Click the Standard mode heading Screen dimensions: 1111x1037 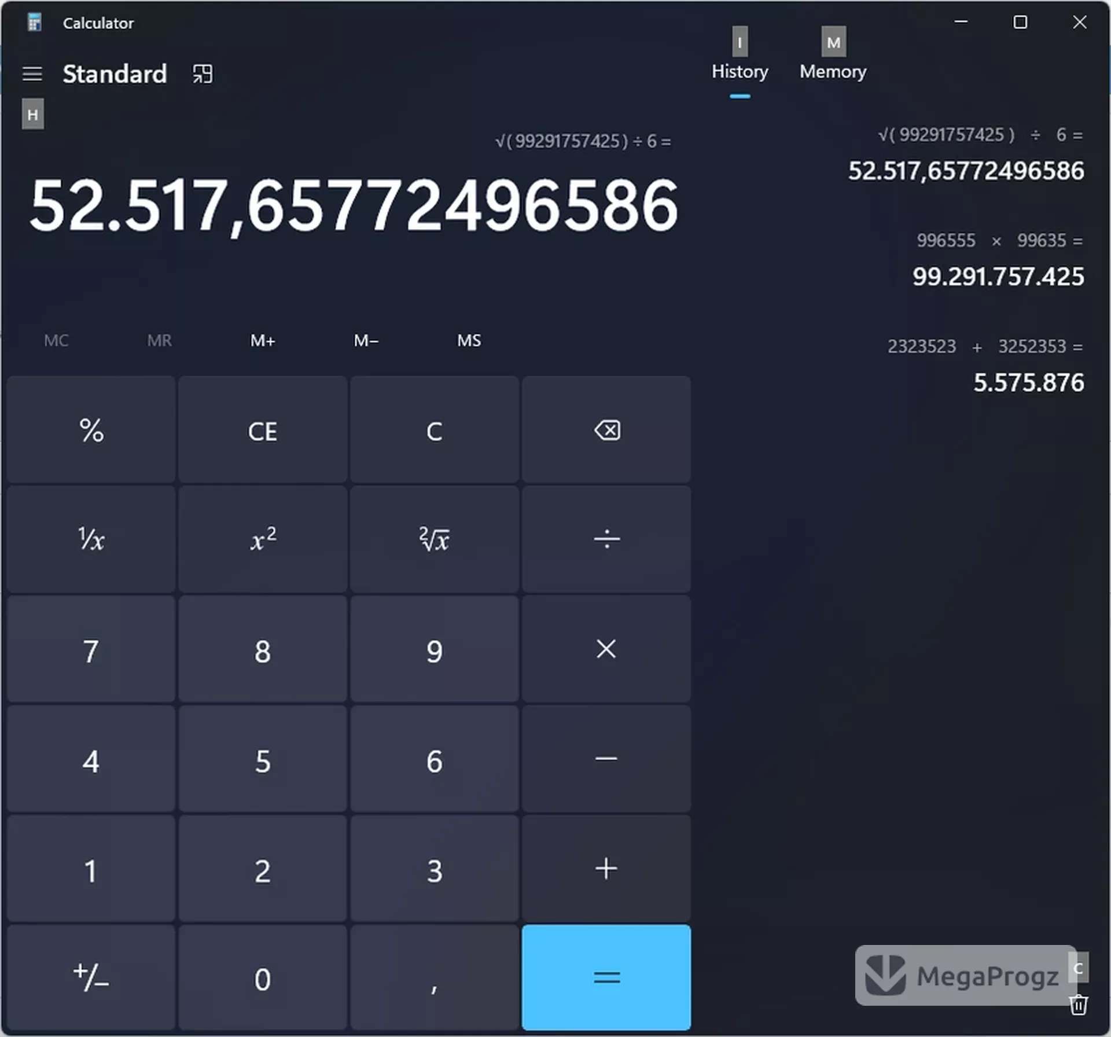coord(115,74)
